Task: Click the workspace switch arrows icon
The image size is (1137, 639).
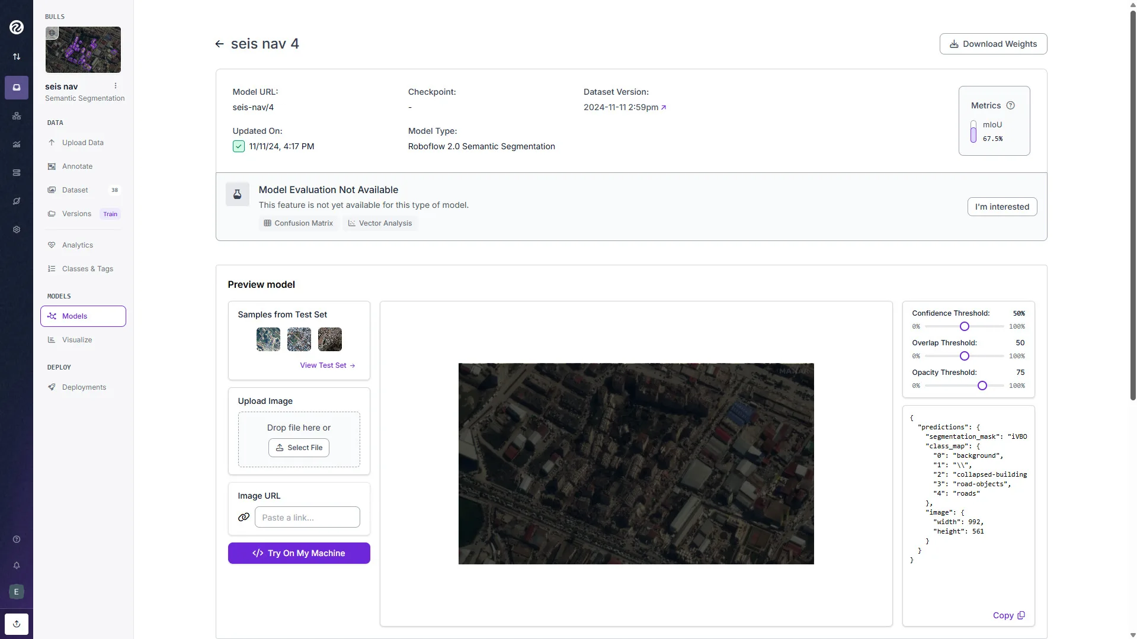Action: [17, 57]
